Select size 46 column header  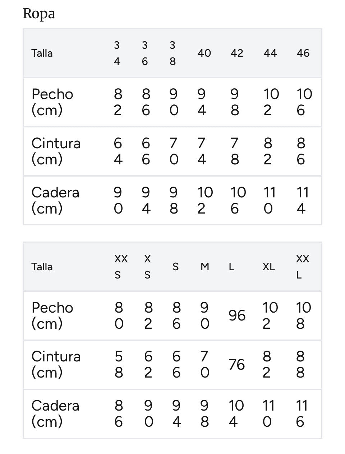(303, 53)
